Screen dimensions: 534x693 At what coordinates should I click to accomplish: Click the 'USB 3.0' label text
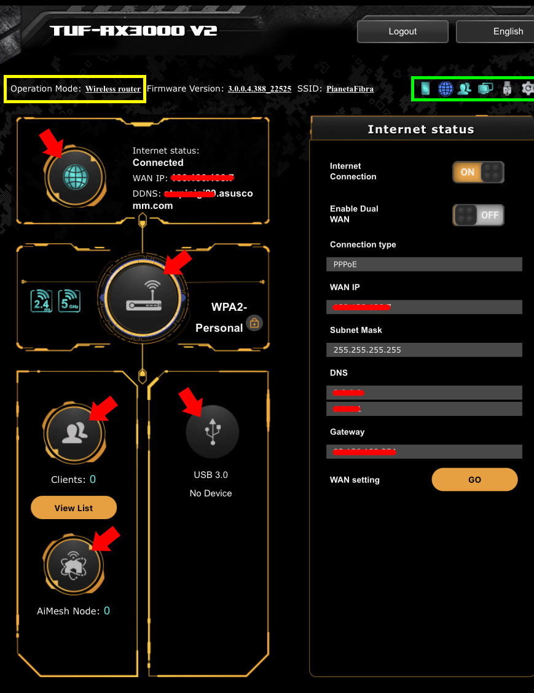coord(211,475)
